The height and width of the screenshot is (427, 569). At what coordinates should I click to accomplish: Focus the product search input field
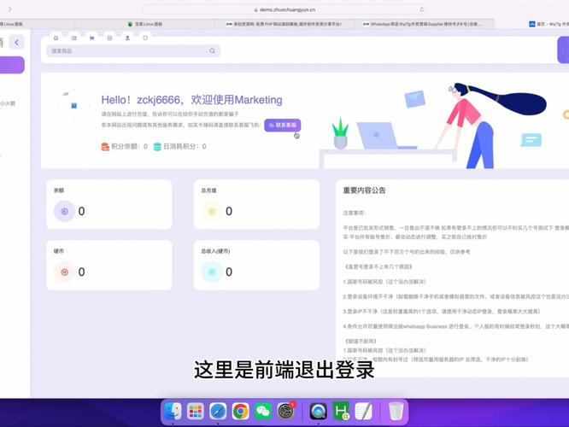coord(132,50)
